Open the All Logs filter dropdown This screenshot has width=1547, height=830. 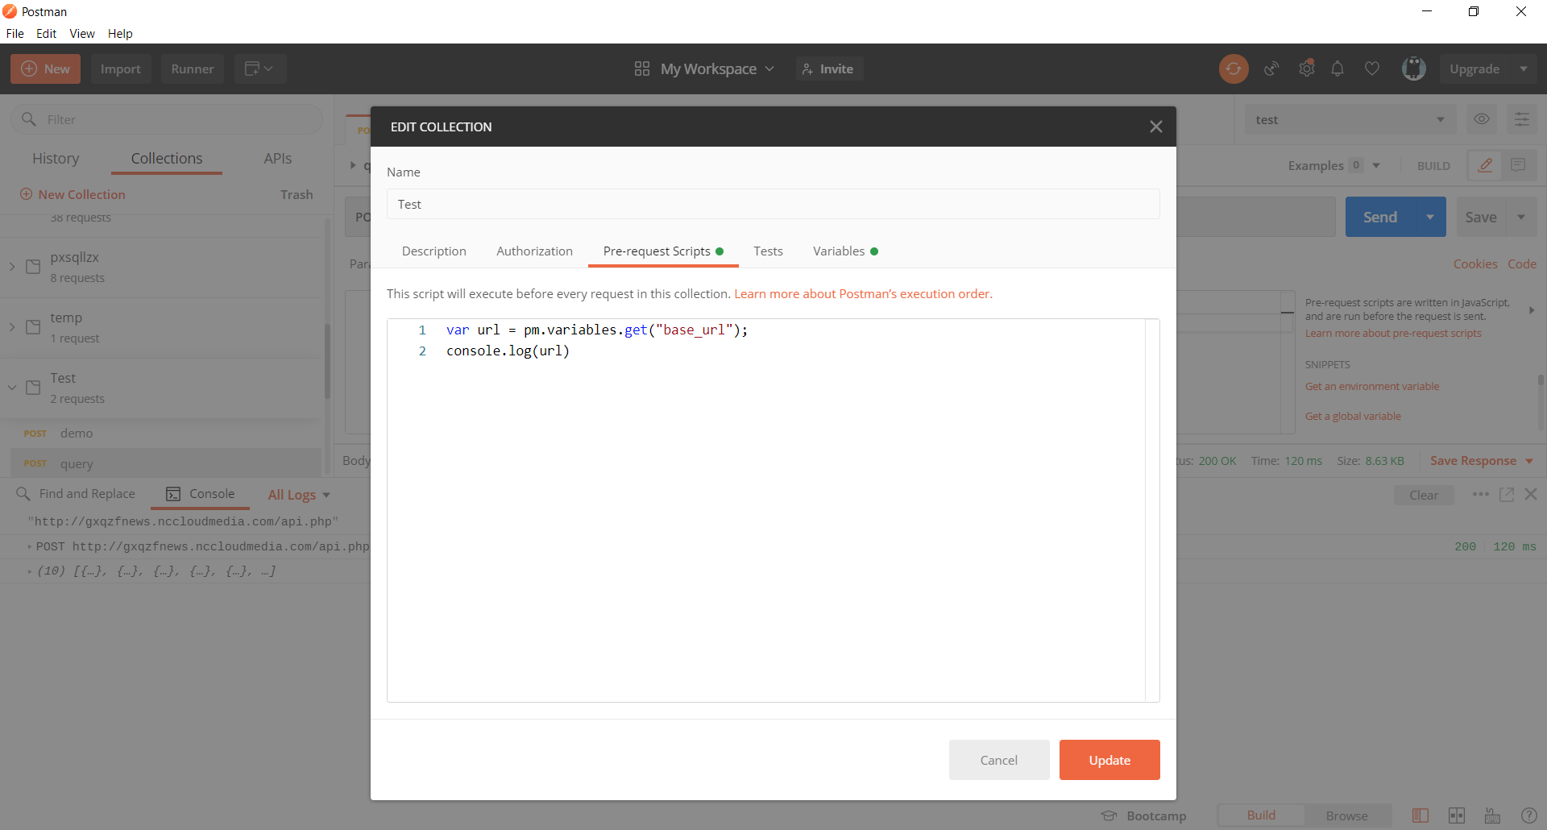point(299,495)
